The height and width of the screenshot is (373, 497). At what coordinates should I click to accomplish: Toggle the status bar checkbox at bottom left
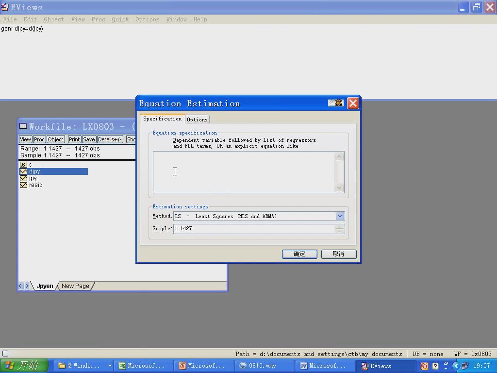[x=5, y=354]
